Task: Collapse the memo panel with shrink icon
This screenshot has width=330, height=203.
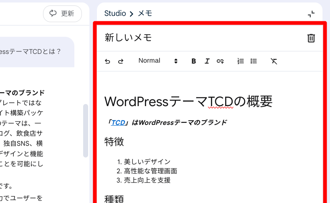Action: [311, 14]
